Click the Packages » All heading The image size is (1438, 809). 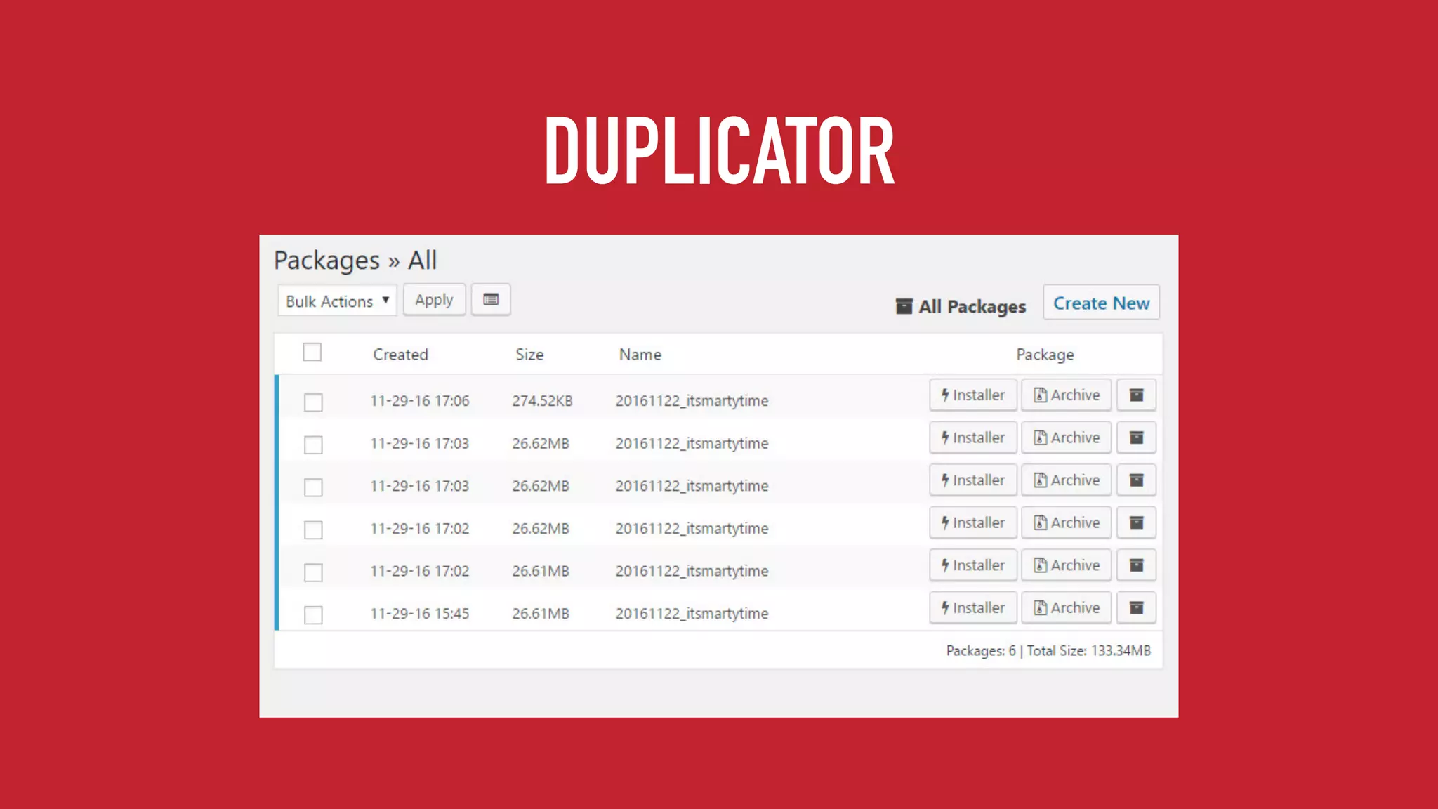point(355,261)
